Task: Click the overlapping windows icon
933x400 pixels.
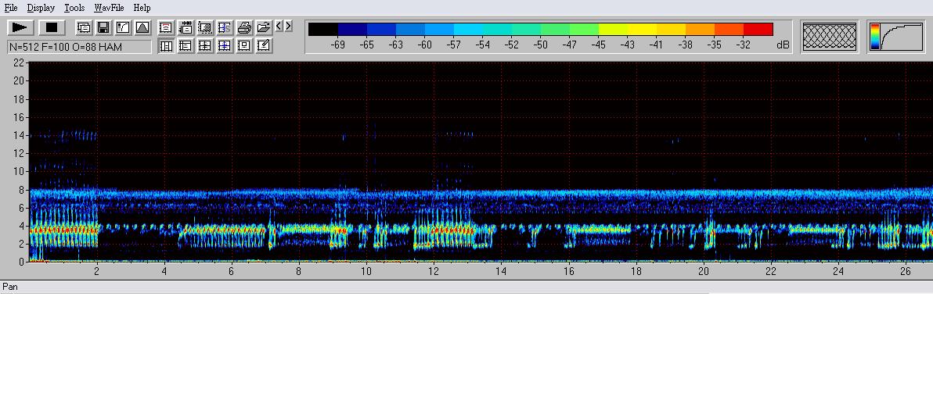Action: tap(84, 27)
